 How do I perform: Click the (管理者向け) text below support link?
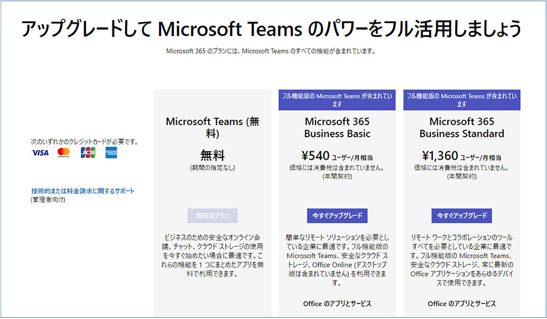47,199
